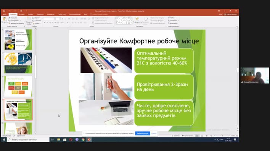Click the Paste (Вставить) clipboard icon
Image resolution: width=270 pixels, height=151 pixels.
5,19
